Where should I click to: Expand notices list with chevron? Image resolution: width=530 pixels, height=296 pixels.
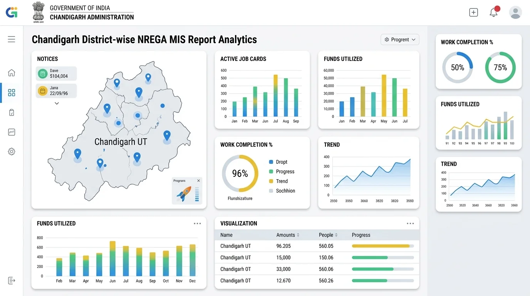57,103
